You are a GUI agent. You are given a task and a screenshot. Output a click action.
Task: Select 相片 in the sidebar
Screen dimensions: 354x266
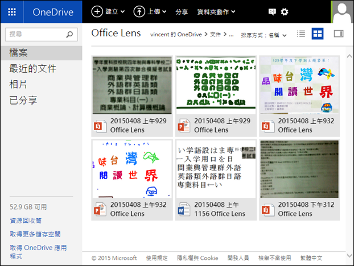18,84
